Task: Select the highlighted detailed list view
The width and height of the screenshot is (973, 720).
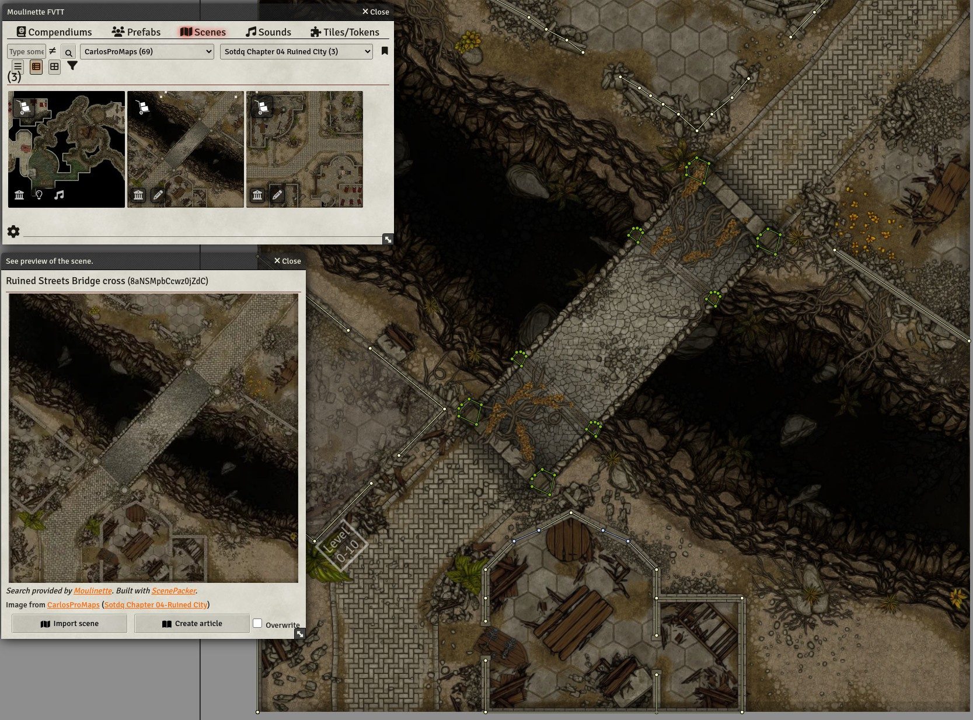Action: (36, 67)
